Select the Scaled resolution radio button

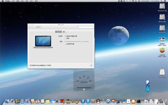66,38
